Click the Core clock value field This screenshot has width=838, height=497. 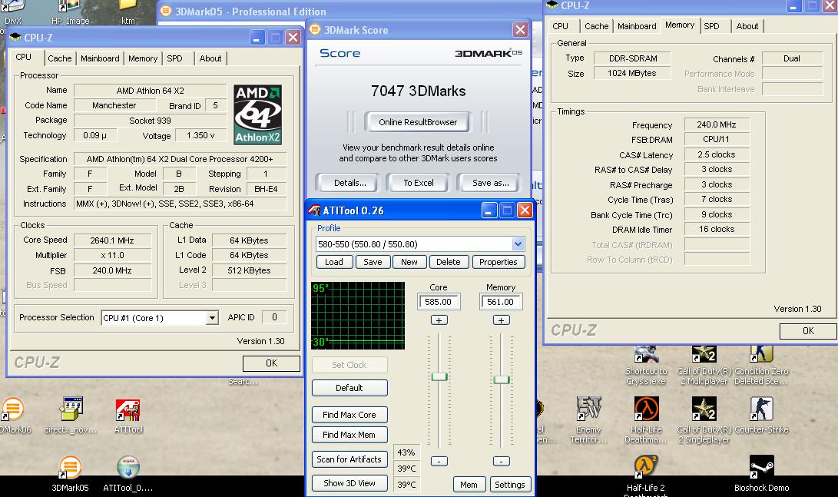click(439, 302)
